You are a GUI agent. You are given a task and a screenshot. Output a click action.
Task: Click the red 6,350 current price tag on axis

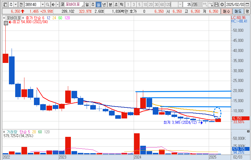[x=241, y=118]
